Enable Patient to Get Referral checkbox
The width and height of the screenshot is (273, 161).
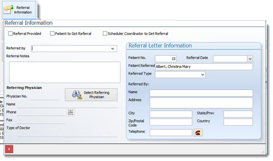(x=52, y=33)
